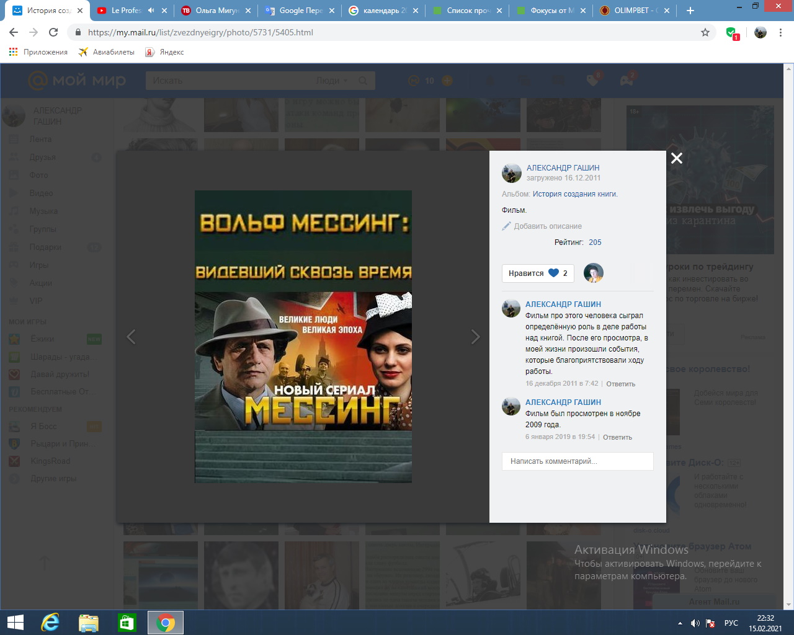Go to previous photo with left arrow
The height and width of the screenshot is (635, 794).
(x=131, y=337)
